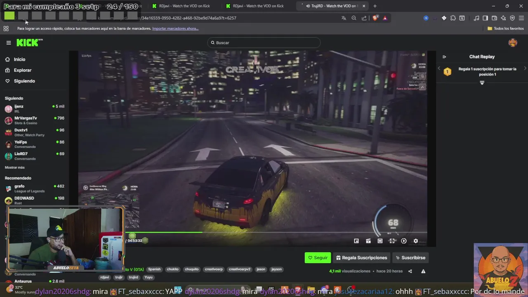Open the Leo AI sparkle icon
Screen dimensions: 528x297
(503, 18)
